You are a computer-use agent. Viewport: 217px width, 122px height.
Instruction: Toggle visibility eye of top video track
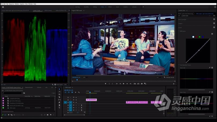(76, 97)
